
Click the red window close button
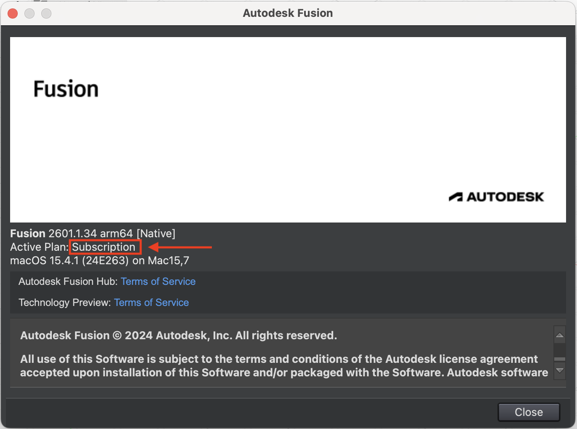(13, 13)
